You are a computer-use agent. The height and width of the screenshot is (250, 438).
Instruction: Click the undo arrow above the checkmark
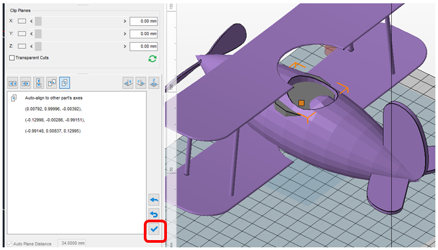[x=154, y=214]
